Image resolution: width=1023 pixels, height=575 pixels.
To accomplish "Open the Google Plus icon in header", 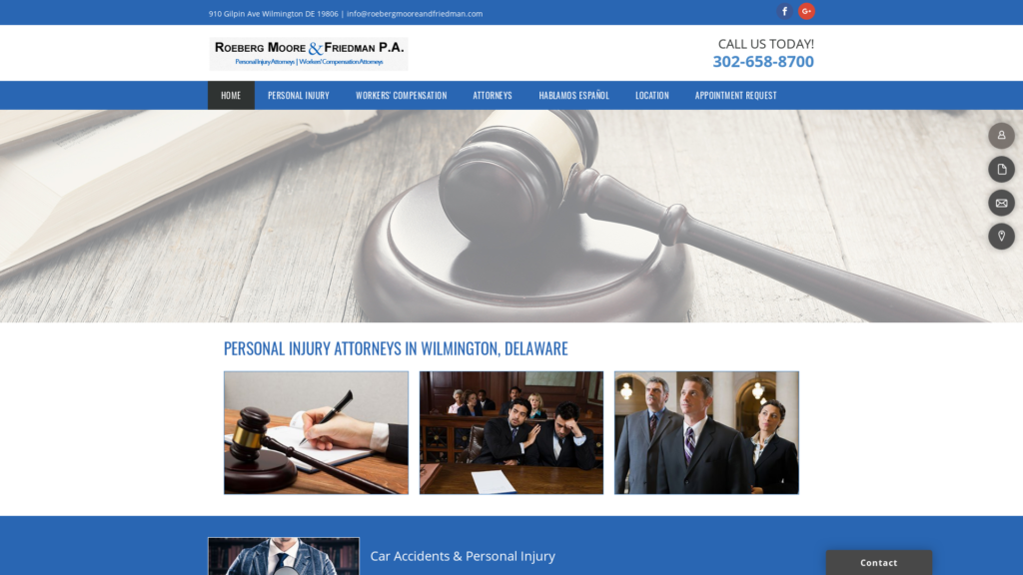I will coord(806,12).
